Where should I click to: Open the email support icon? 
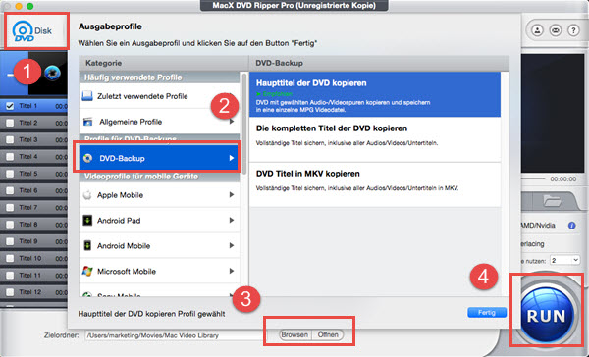pos(556,30)
